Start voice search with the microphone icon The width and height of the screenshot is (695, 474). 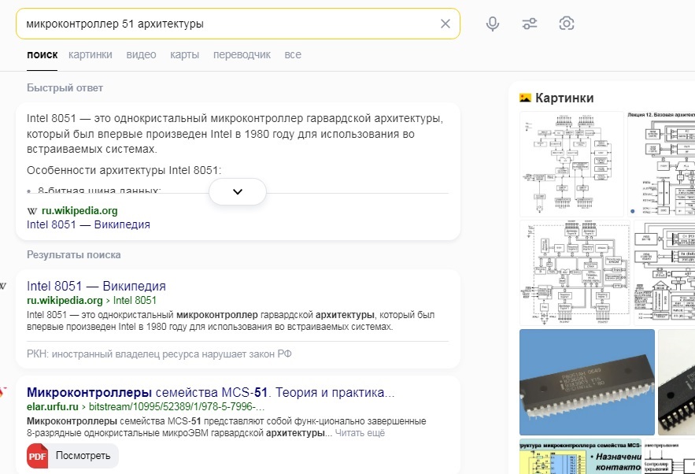pos(493,24)
